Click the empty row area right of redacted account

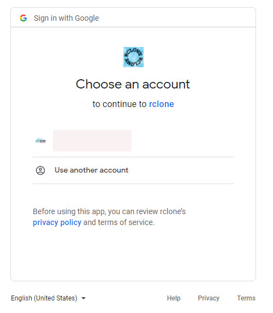tap(182, 140)
